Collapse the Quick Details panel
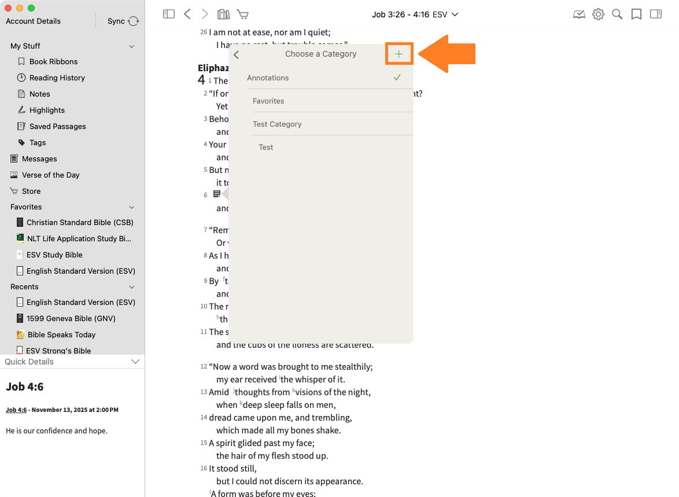The height and width of the screenshot is (497, 679). pyautogui.click(x=135, y=362)
